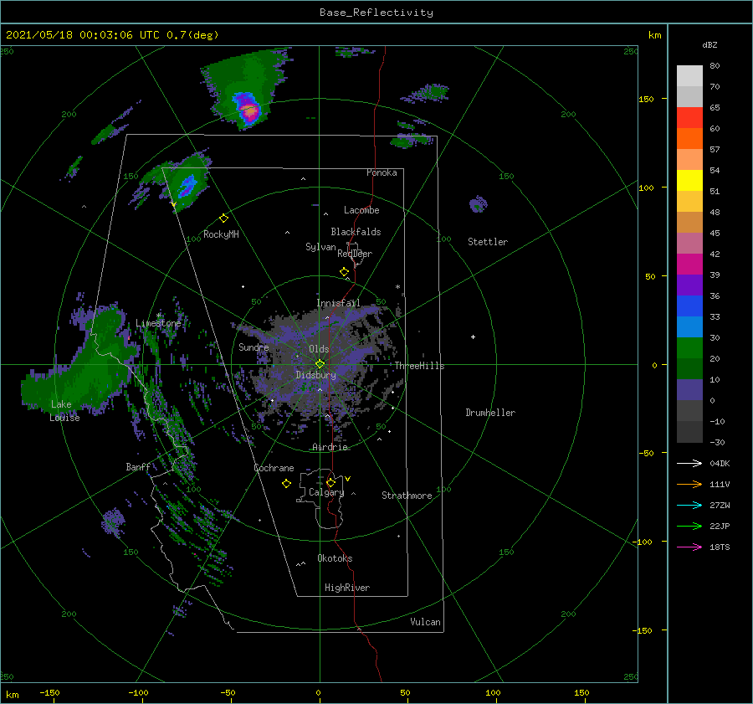Click the Banff label
The width and height of the screenshot is (753, 704).
pyautogui.click(x=138, y=467)
